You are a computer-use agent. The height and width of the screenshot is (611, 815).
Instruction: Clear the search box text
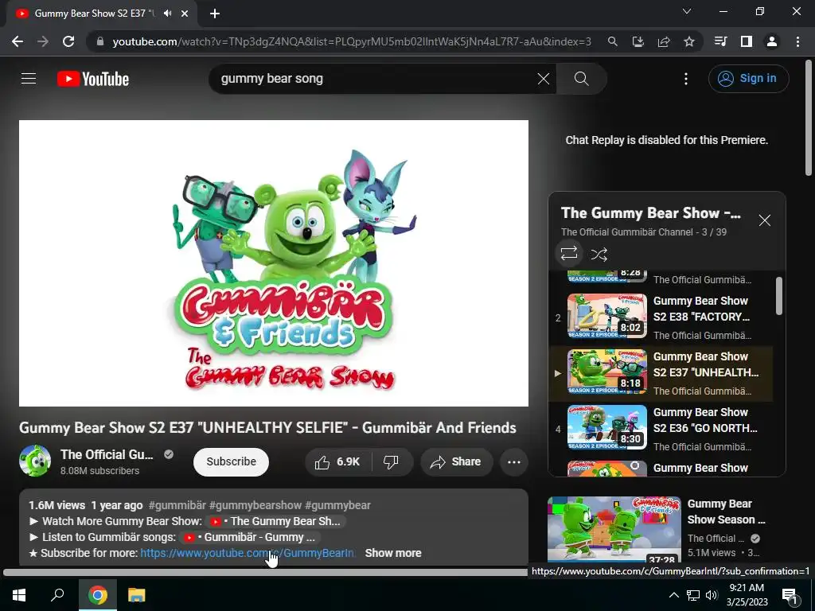pyautogui.click(x=543, y=79)
